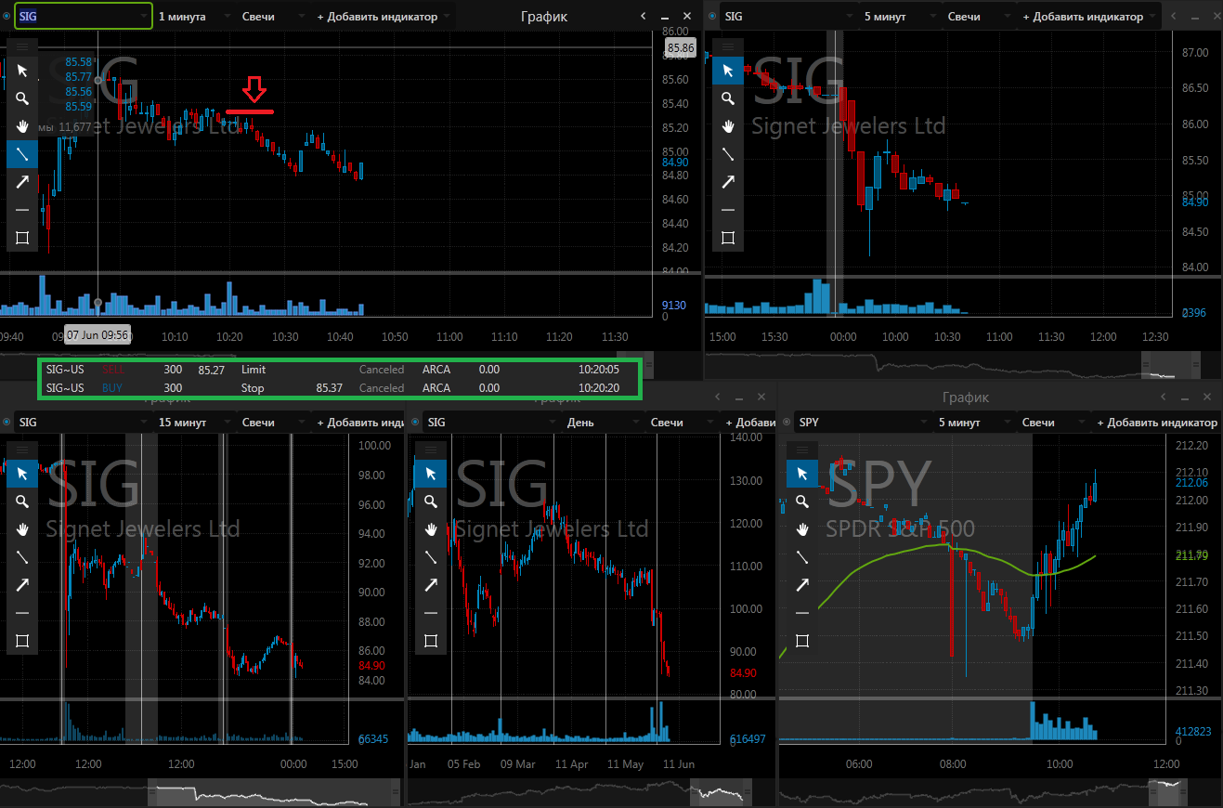Select the pointer tool in 15-minute SIG chart
Image resolution: width=1223 pixels, height=808 pixels.
point(22,474)
